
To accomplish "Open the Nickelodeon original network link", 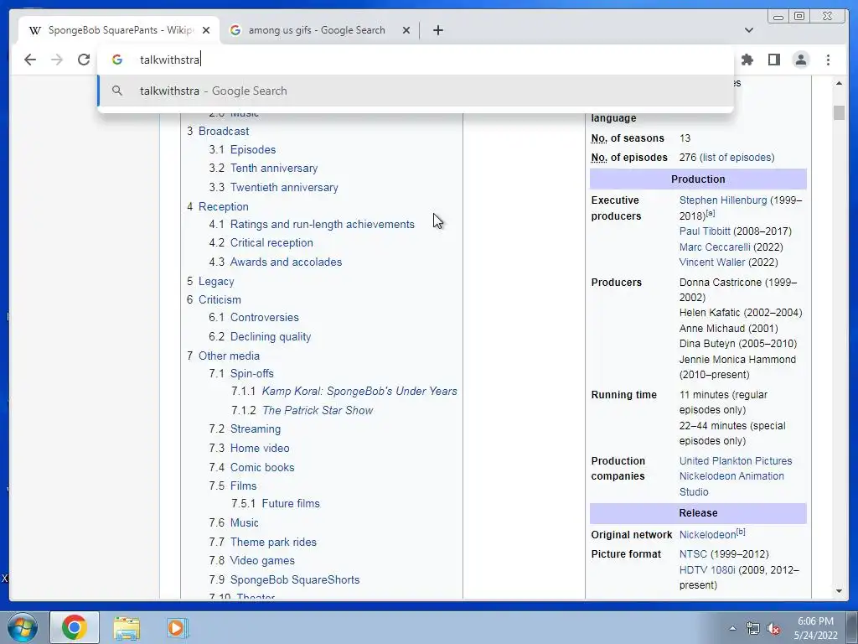I will [x=707, y=534].
